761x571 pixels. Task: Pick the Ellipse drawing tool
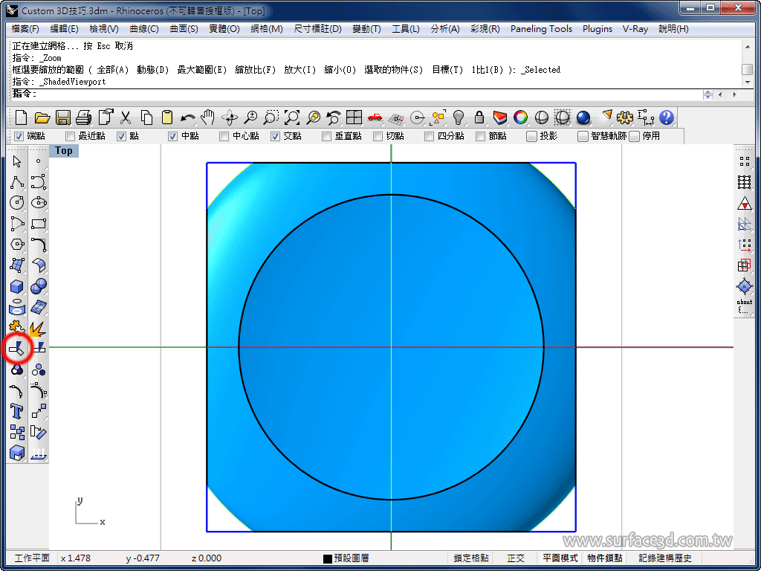[39, 203]
